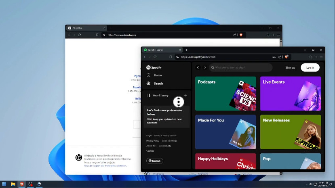Viewport: 335px width, 188px height.
Task: Click the 'What do you want to play?' search field
Action: point(241,67)
